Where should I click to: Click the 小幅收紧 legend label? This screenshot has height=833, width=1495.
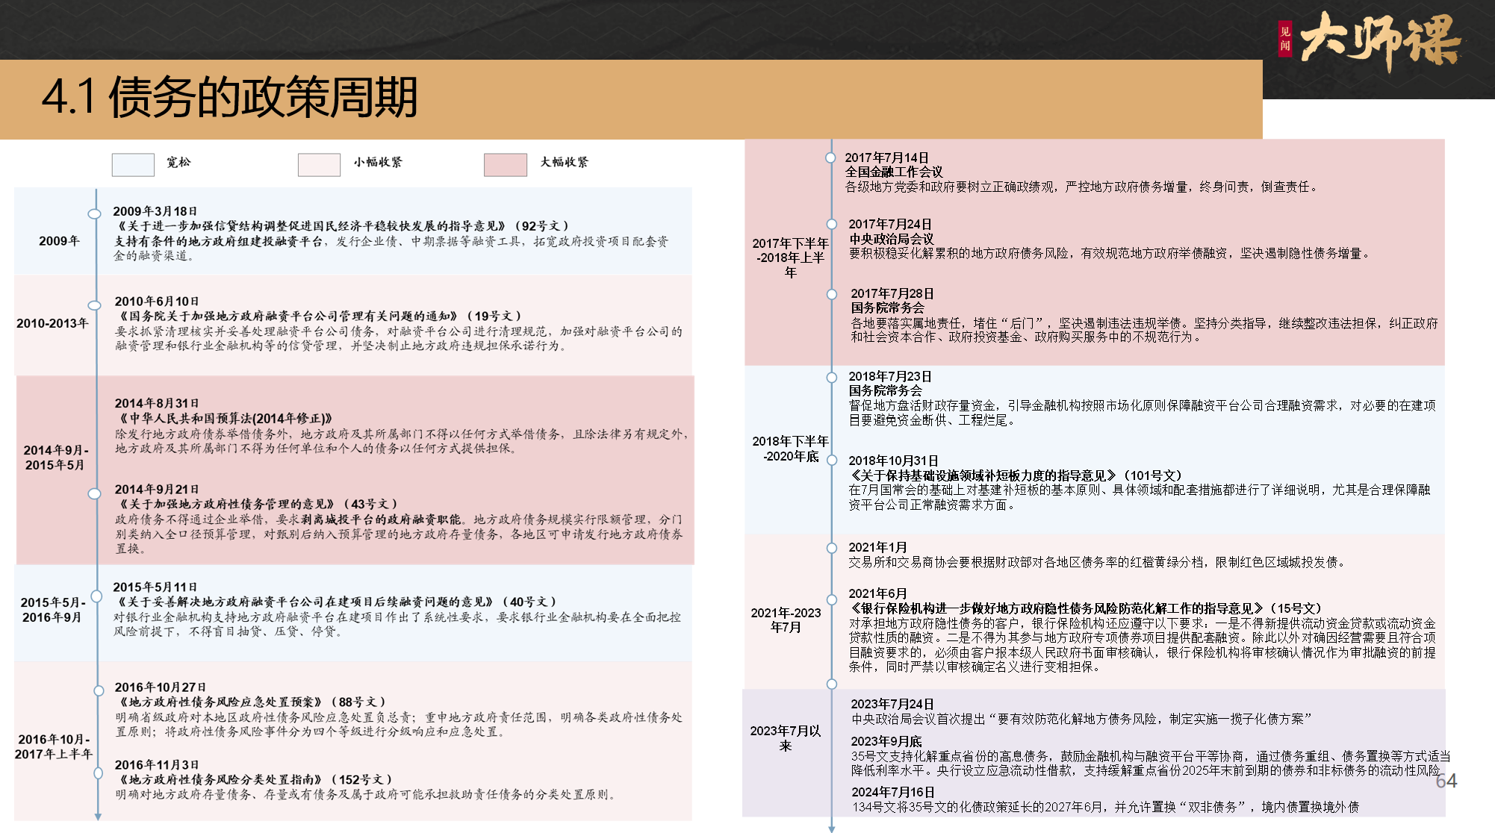pyautogui.click(x=378, y=162)
